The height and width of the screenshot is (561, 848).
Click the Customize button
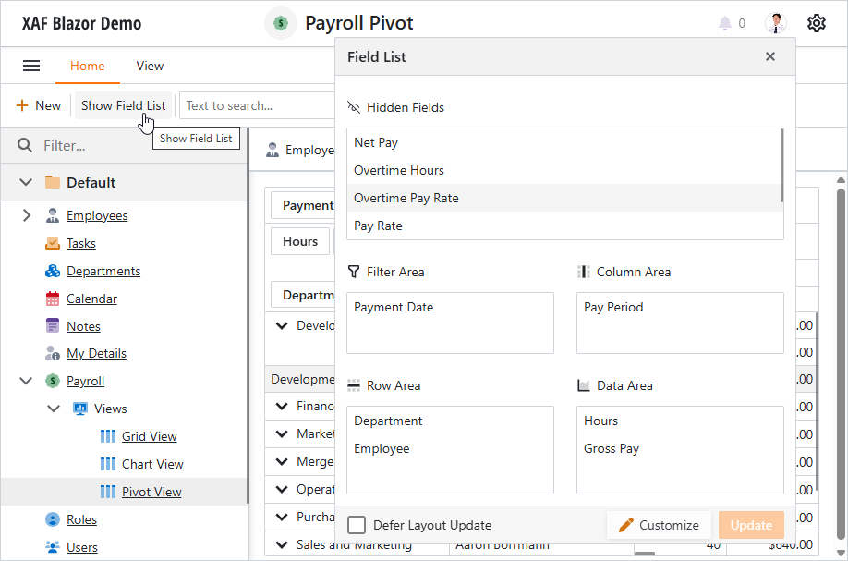(659, 525)
